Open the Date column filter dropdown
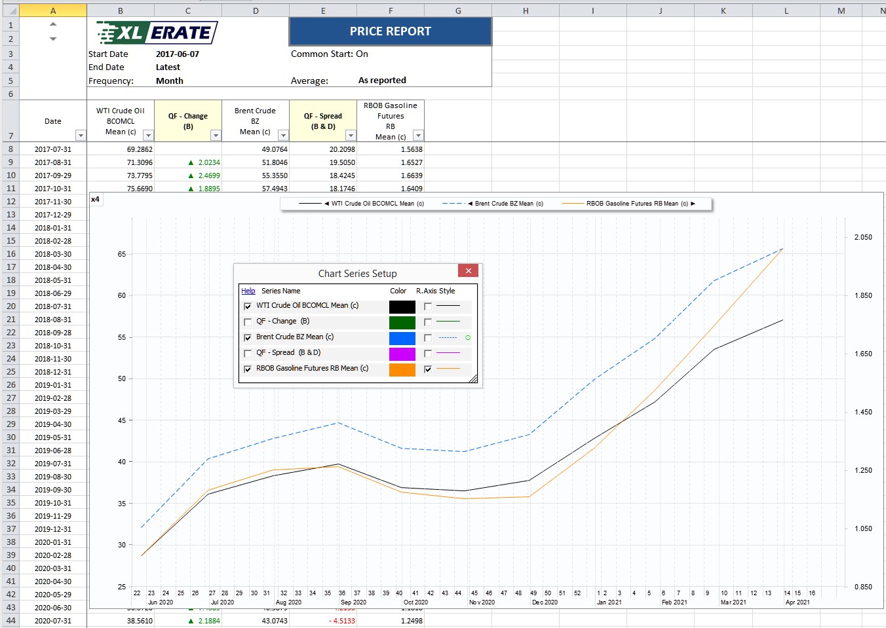The image size is (886, 628). point(81,136)
